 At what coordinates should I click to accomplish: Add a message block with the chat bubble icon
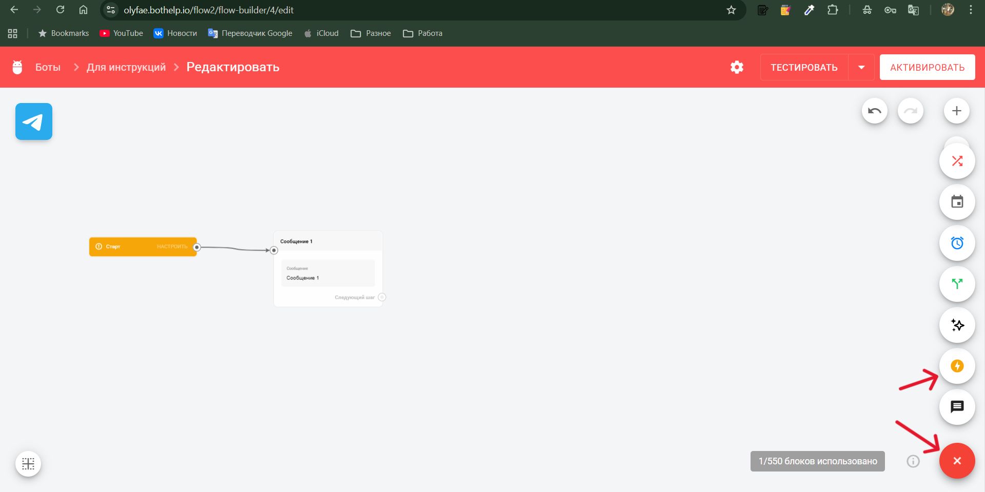tap(957, 407)
